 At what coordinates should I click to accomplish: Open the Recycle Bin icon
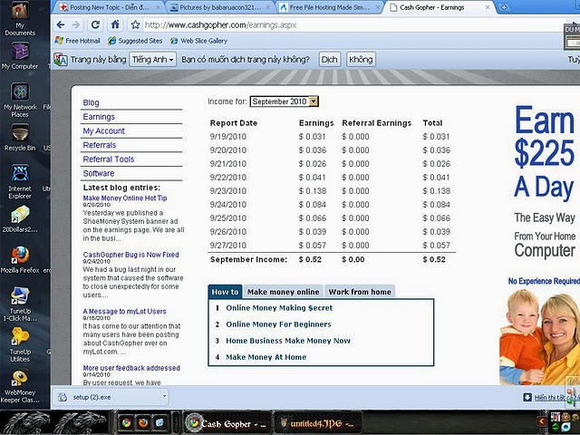point(20,138)
